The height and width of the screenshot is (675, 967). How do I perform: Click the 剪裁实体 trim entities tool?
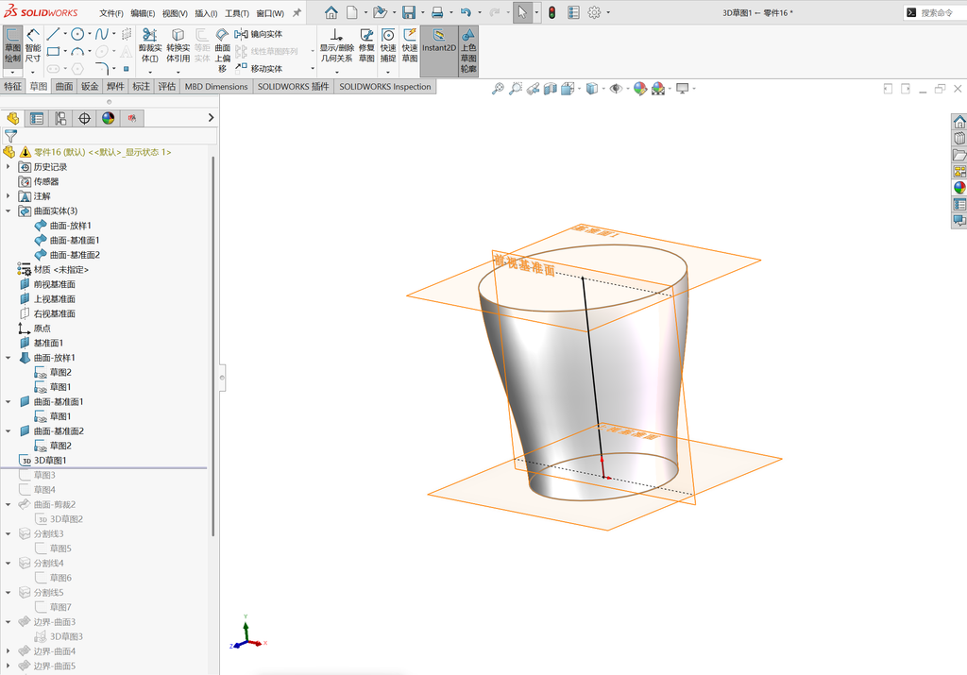(150, 45)
